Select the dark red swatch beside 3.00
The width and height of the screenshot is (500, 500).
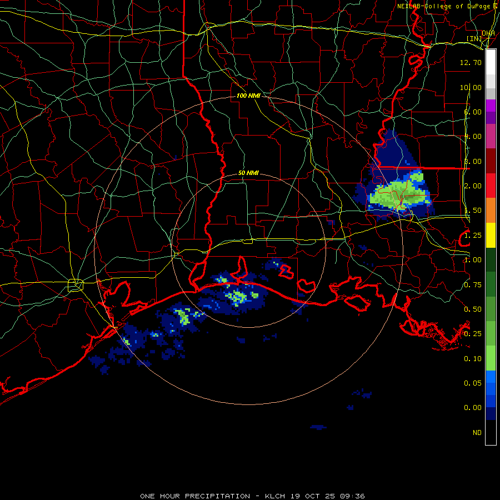coord(491,161)
